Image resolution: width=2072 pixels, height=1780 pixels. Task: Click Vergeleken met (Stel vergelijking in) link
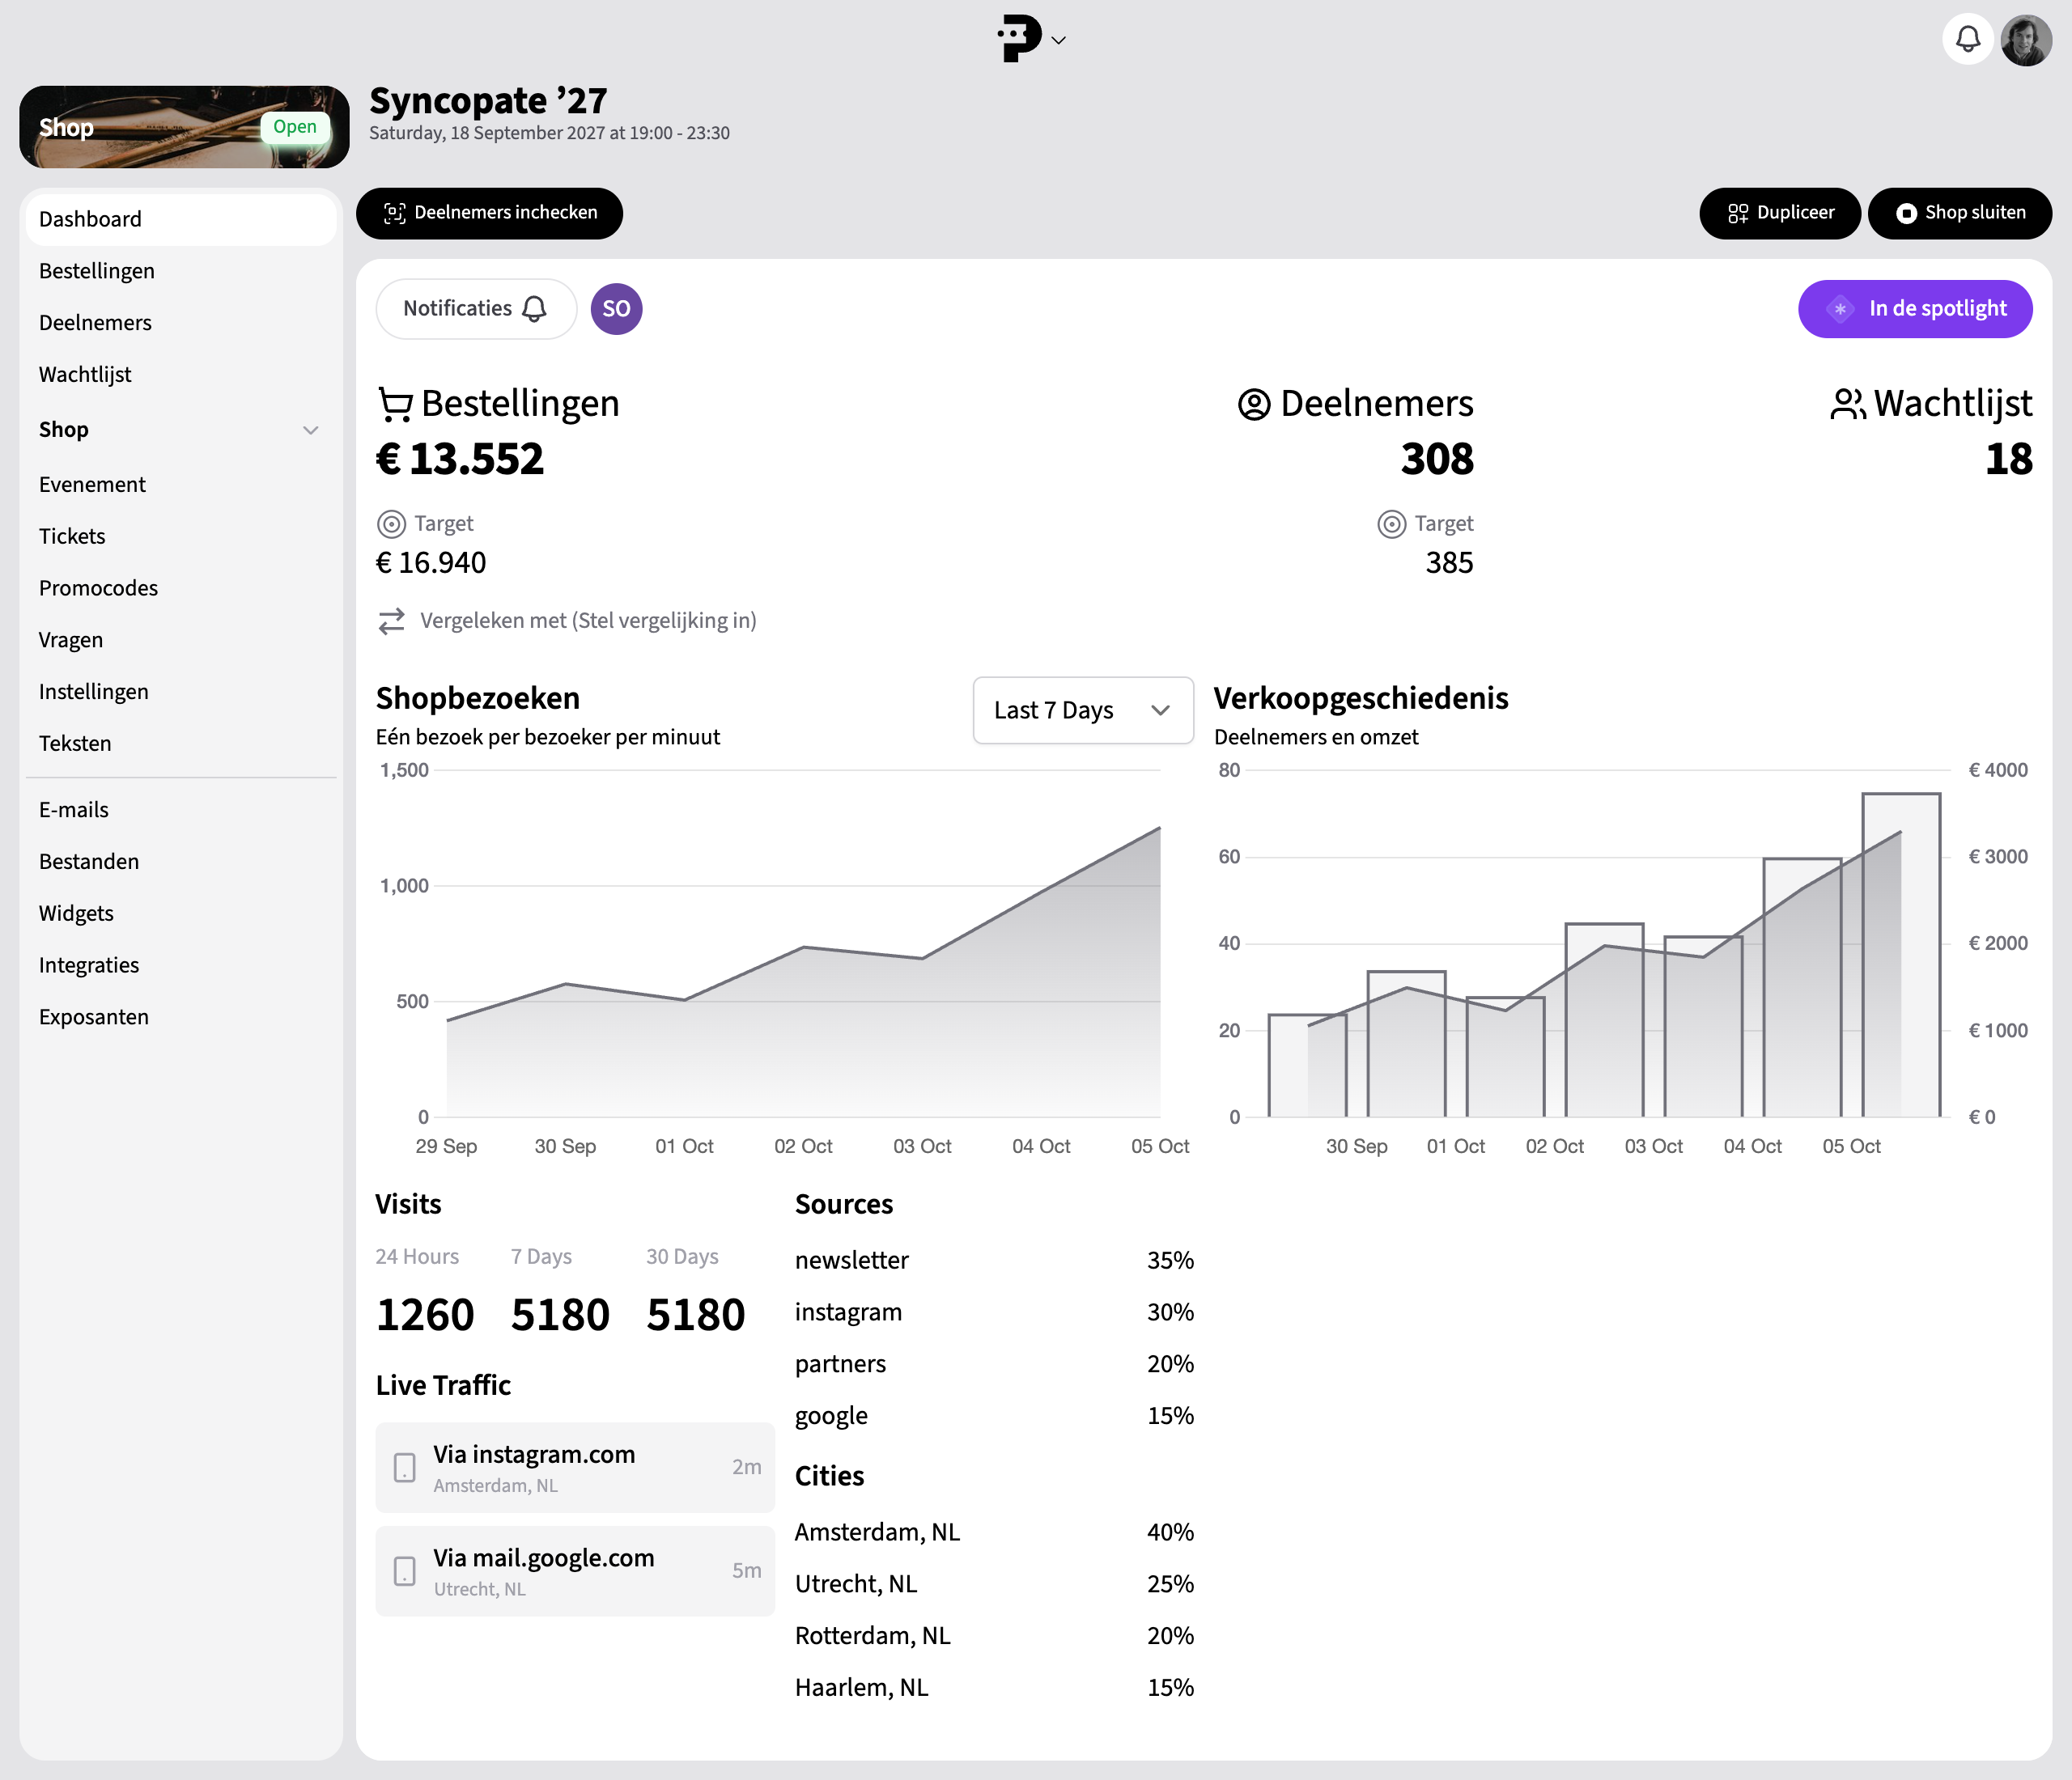588,621
